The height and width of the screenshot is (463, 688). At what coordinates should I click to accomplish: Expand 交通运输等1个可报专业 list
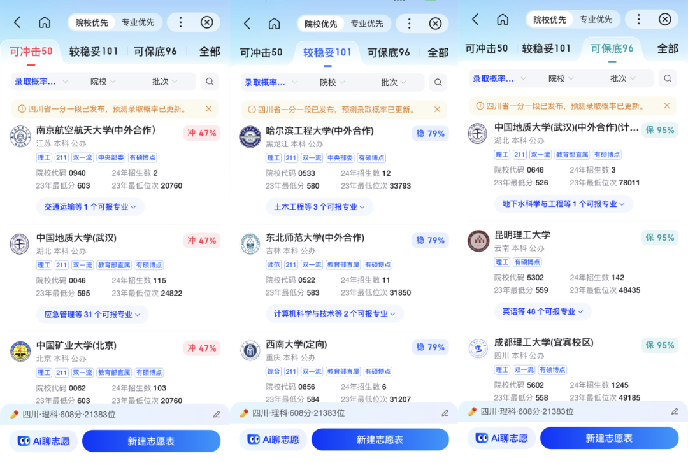point(90,207)
